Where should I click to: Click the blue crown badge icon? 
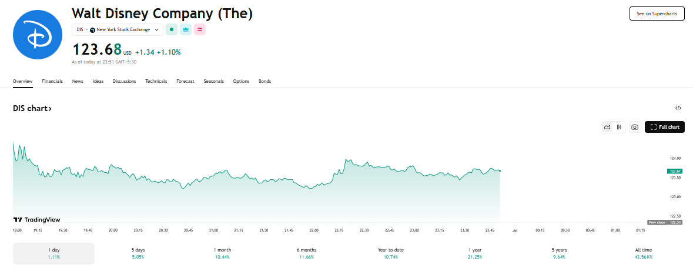tap(186, 29)
